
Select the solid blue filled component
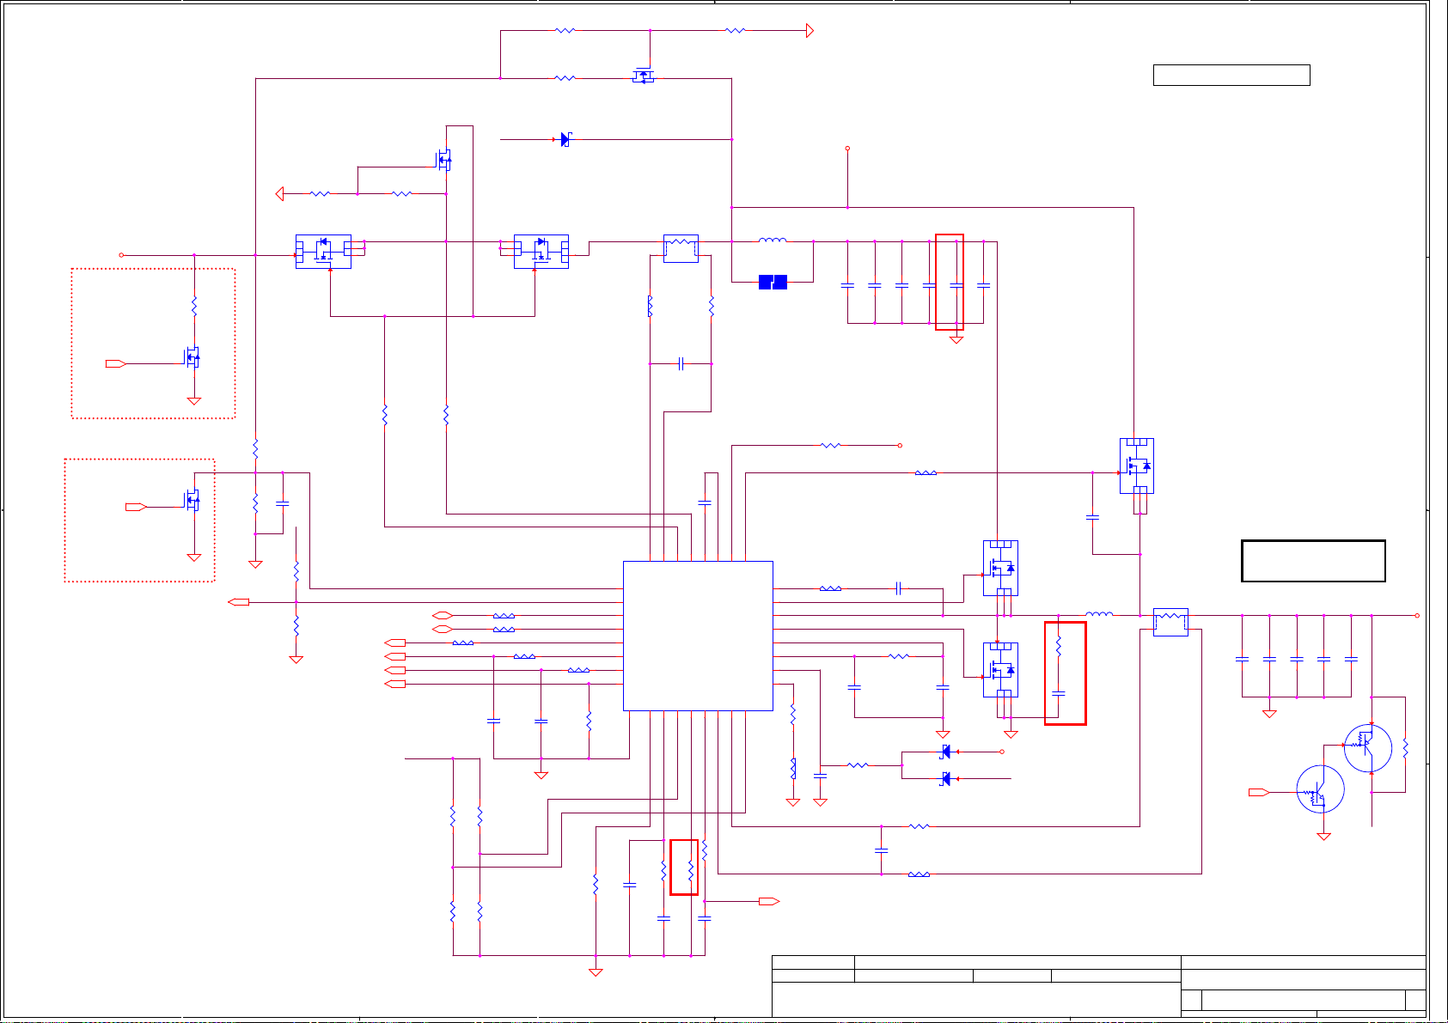tap(773, 282)
